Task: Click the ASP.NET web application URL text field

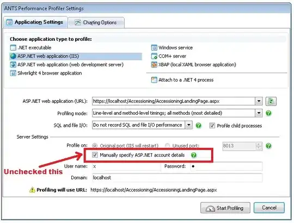Action: click(174, 101)
